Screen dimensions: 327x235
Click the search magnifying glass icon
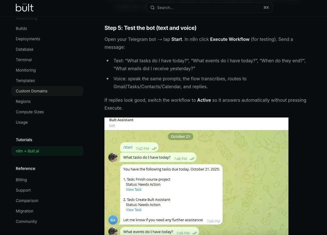152,8
